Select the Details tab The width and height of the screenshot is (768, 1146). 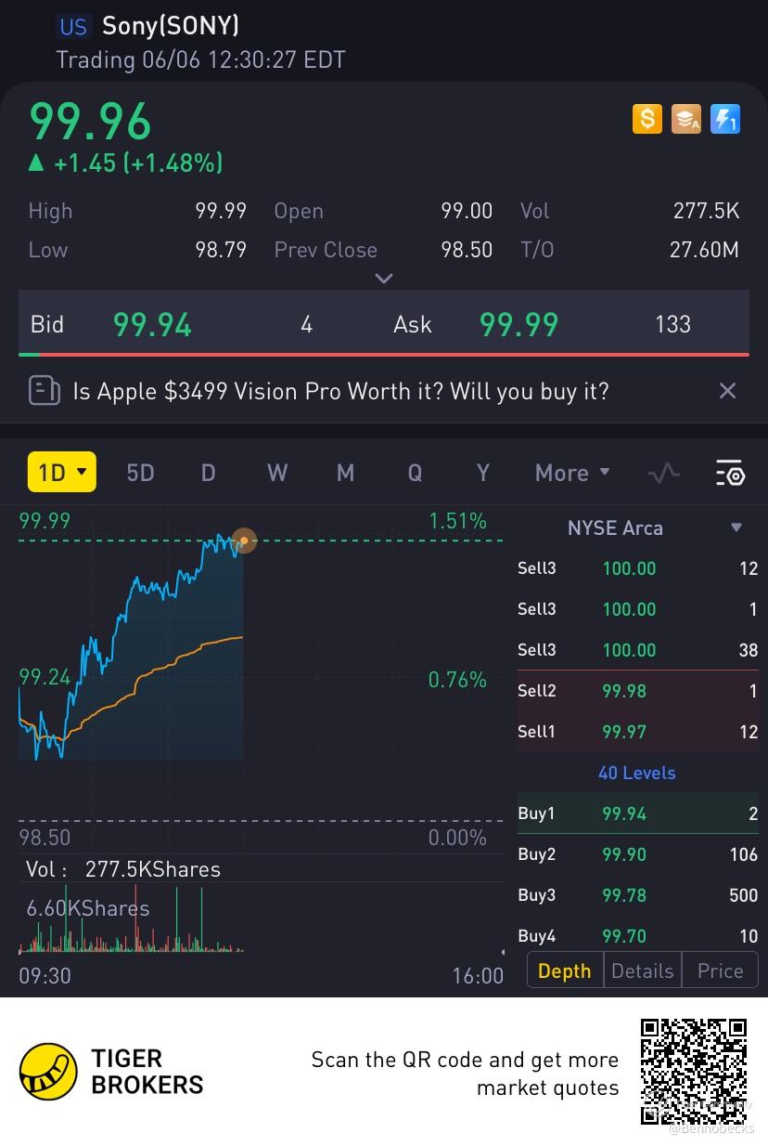pos(642,970)
